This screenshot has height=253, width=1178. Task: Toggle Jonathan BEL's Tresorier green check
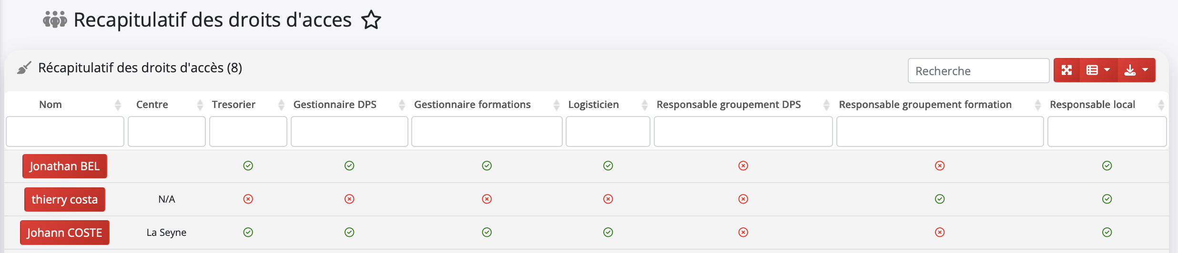(248, 165)
